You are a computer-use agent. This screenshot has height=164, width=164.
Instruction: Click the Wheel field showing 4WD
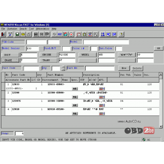(x=107, y=55)
